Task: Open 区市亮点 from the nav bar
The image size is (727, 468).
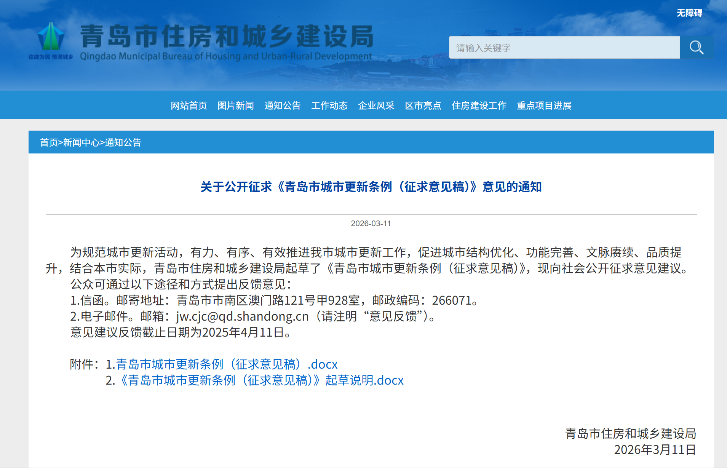Action: tap(423, 105)
